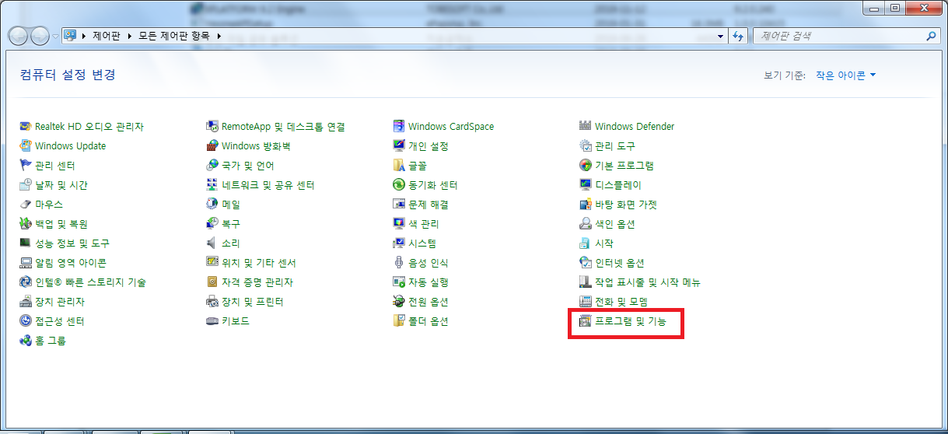This screenshot has height=434, width=948.
Task: Open the 문제 해결 link
Action: (x=429, y=204)
